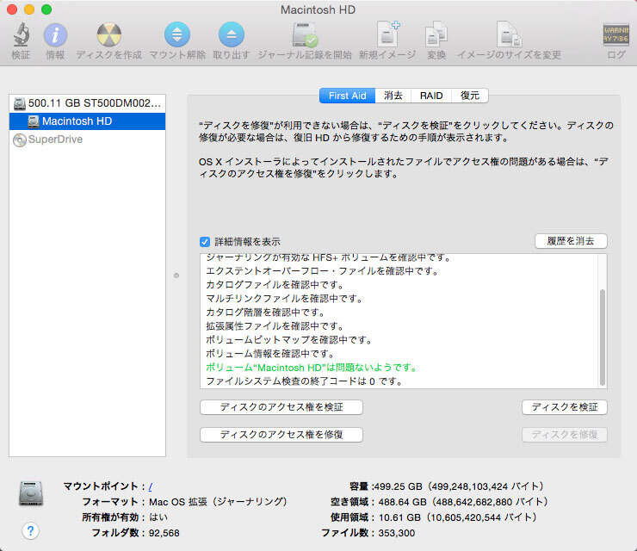637x551 pixels.
Task: Open the mount point "/" link
Action: 151,486
